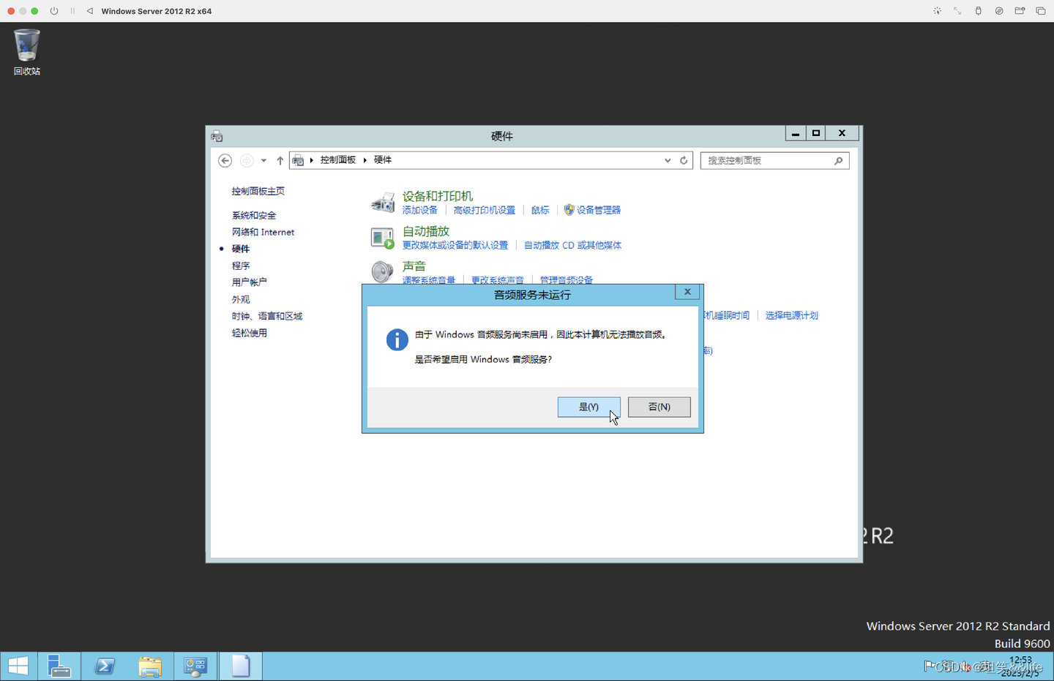Open 用户帐户 category in sidebar
1054x681 pixels.
click(x=250, y=282)
